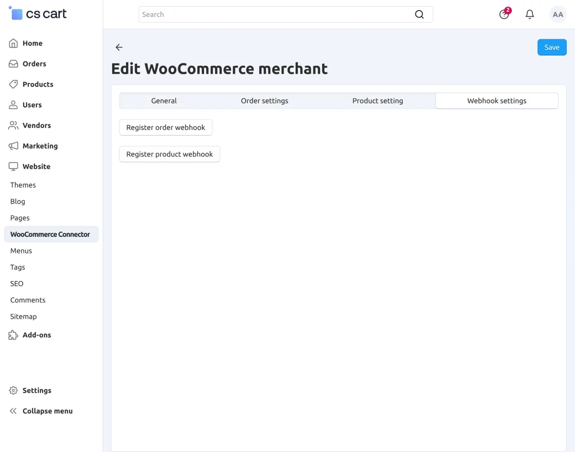Click the Products tag icon
This screenshot has height=452, width=575.
pyautogui.click(x=13, y=84)
